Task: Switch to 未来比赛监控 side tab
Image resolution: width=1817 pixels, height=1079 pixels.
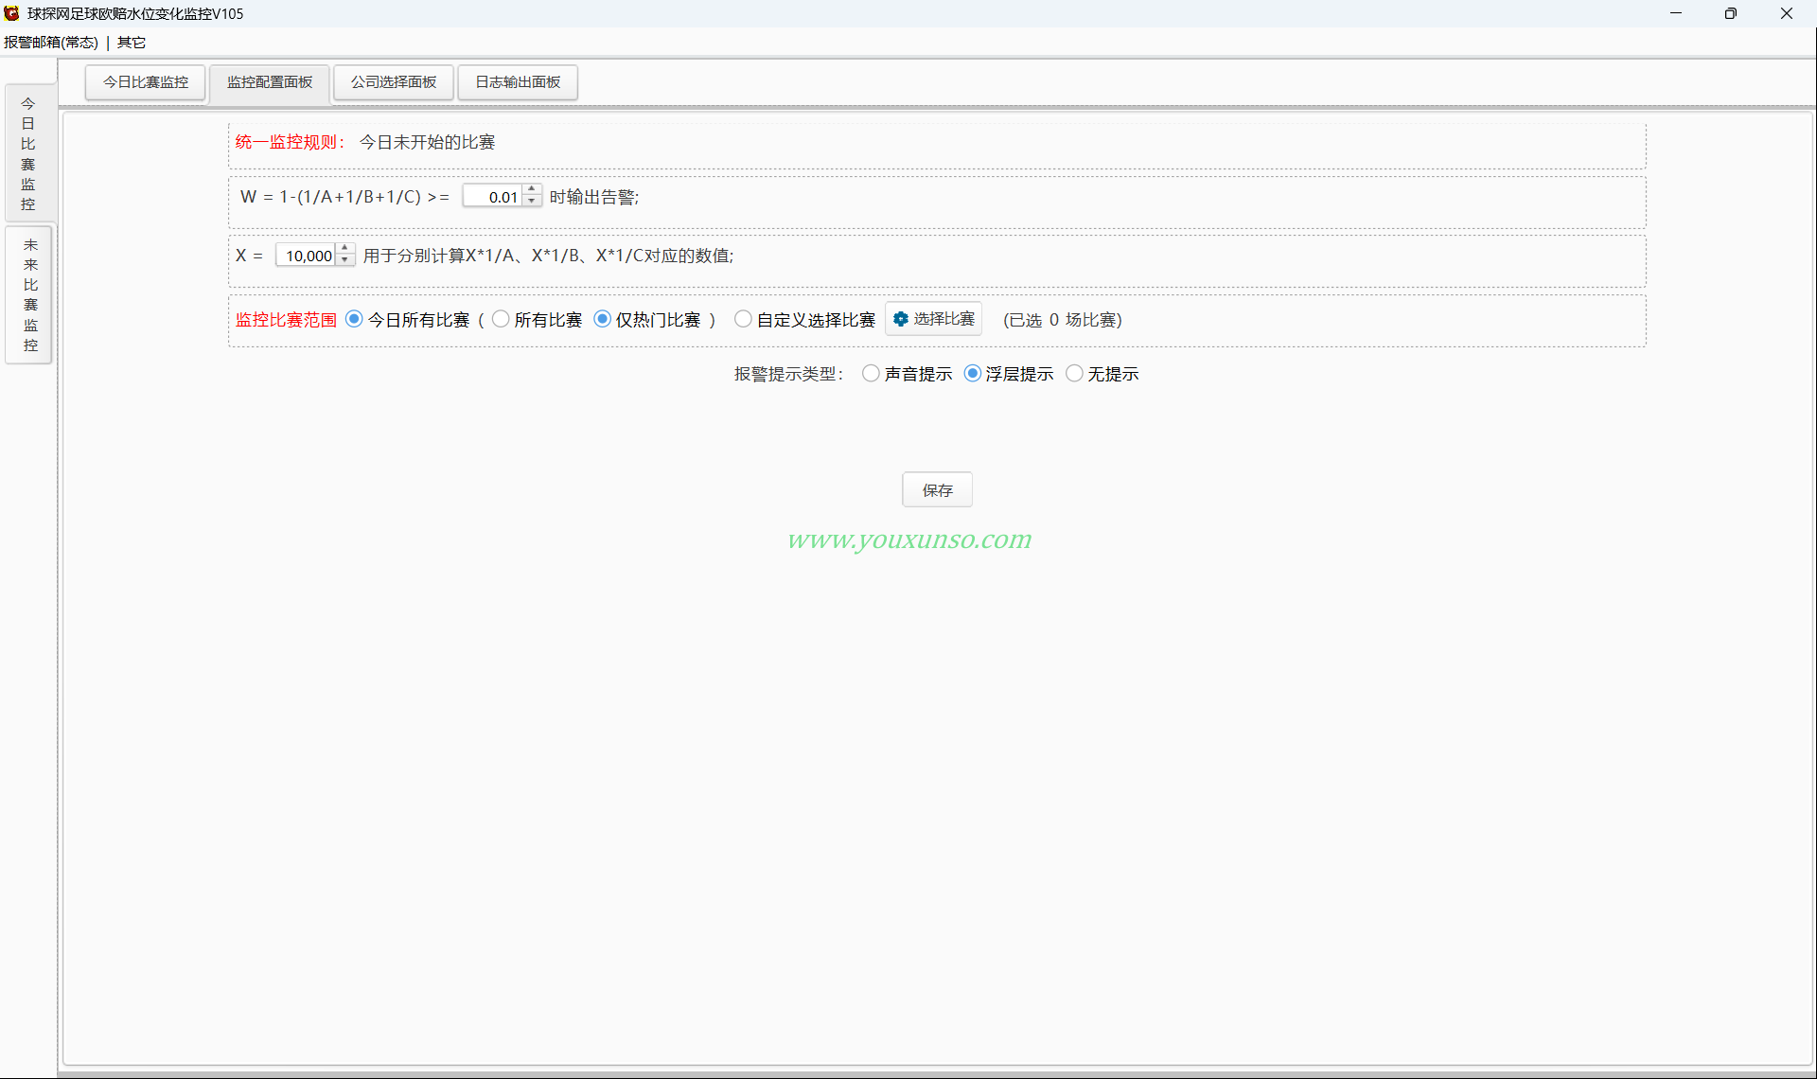Action: click(x=29, y=294)
